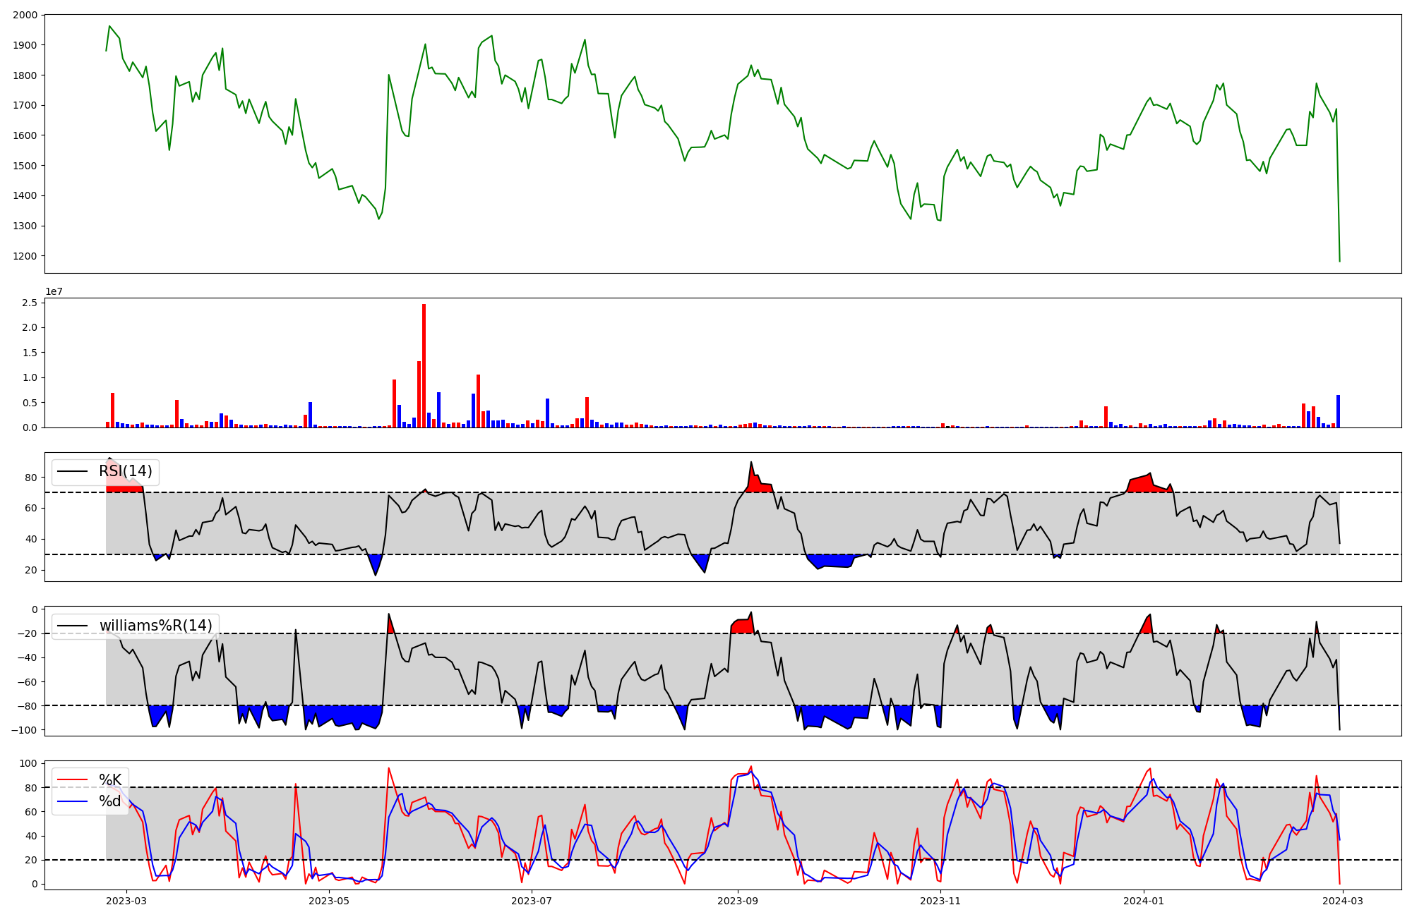This screenshot has width=1412, height=917.
Task: Click the -100 Williams %R axis tick
Action: (24, 729)
